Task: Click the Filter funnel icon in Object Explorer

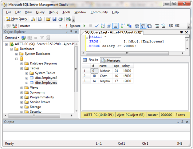Action: pyautogui.click(x=42, y=38)
